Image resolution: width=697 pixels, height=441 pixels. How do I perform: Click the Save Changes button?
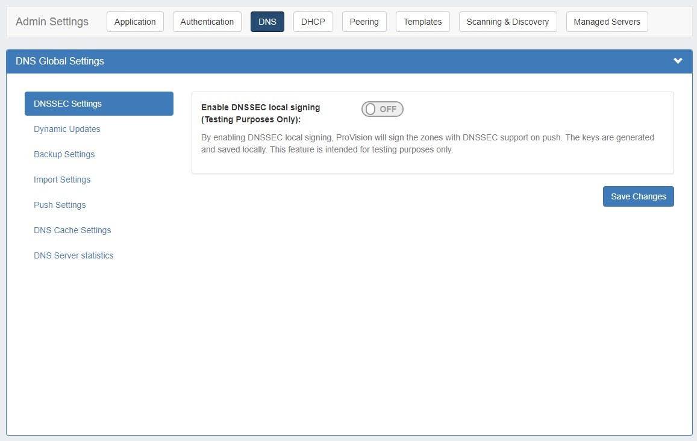click(638, 196)
